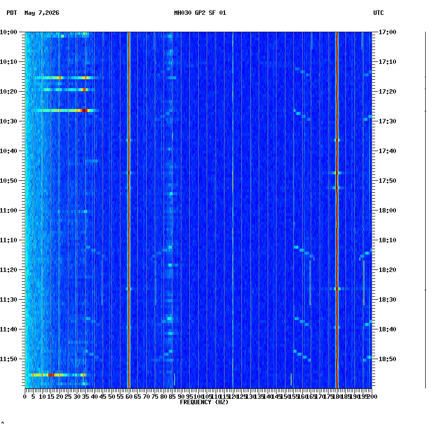This screenshot has height=428, width=447.
Task: Click the 17:50 UTC time label
Action: (388, 181)
